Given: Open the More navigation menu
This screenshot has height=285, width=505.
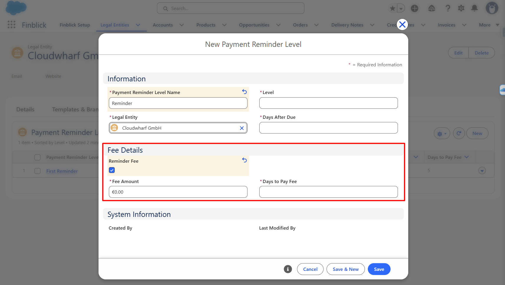Looking at the screenshot, I should tap(489, 25).
